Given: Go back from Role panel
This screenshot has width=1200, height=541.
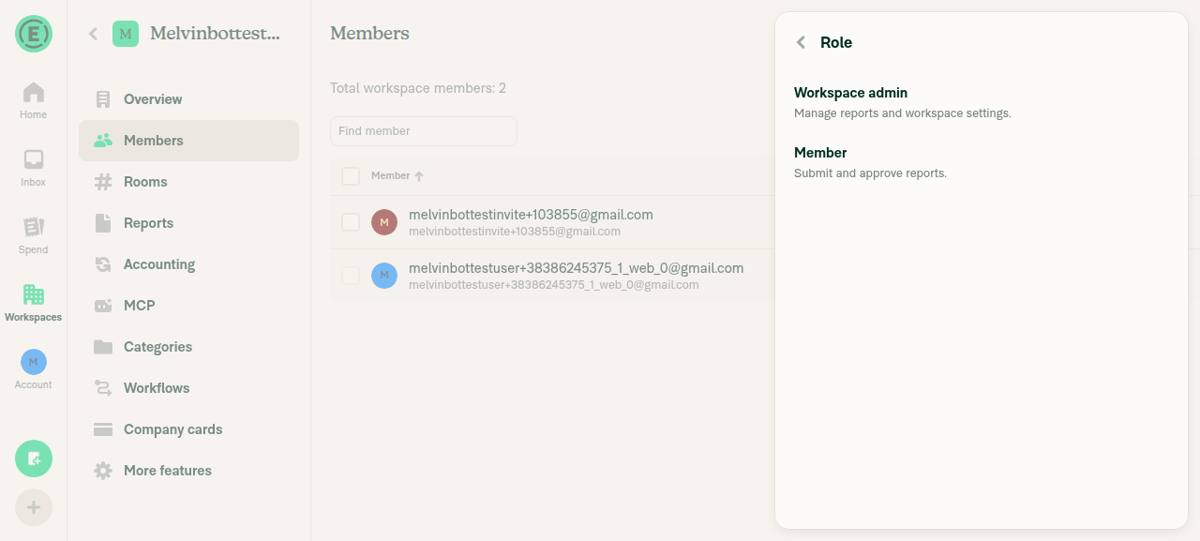Looking at the screenshot, I should click(x=801, y=42).
